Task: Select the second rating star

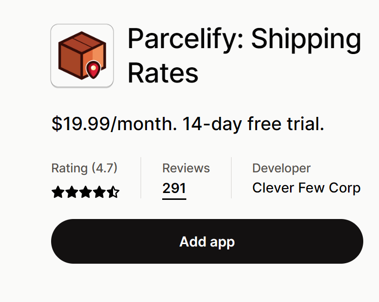Action: (x=72, y=192)
